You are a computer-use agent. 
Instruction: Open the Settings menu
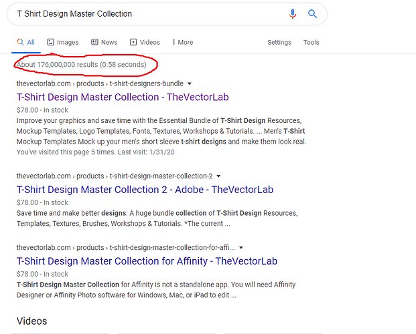click(279, 42)
